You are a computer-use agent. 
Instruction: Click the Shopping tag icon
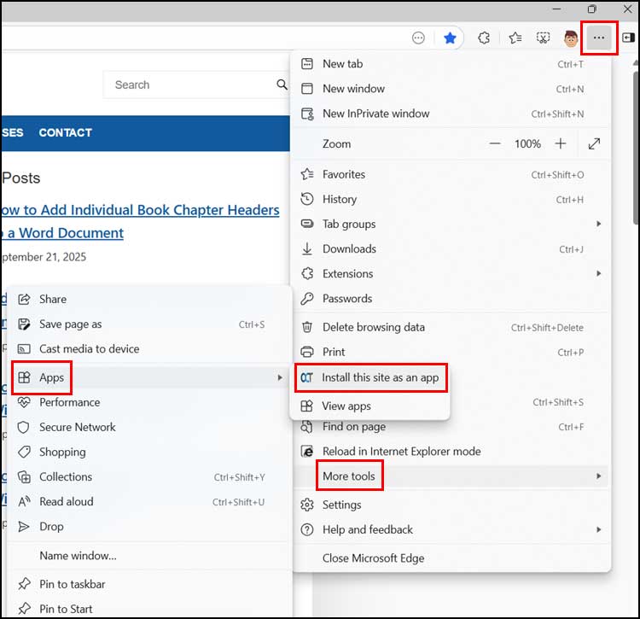[24, 452]
